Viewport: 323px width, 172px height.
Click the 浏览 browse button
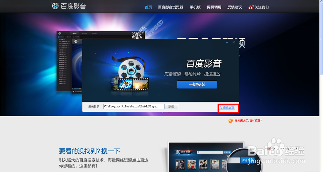(x=171, y=106)
